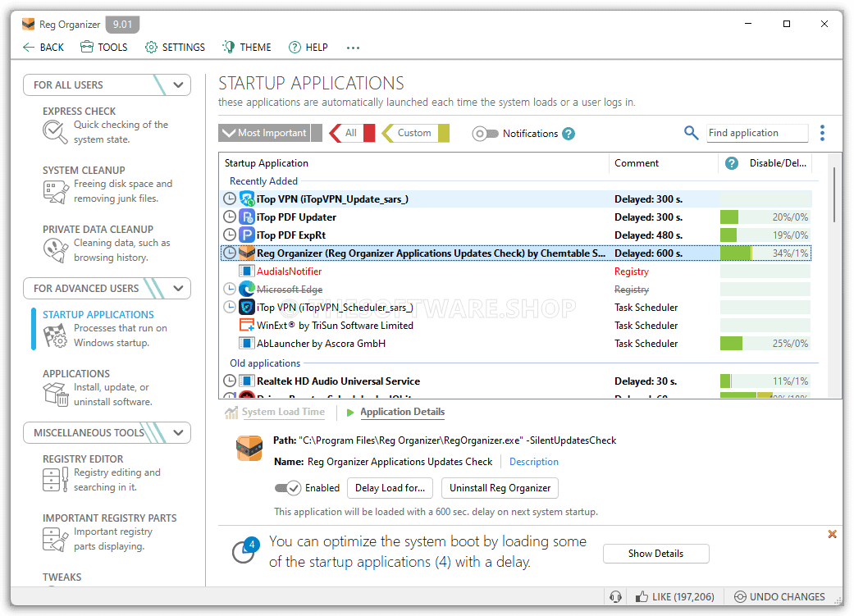Screen dimensions: 854x616
Task: Click the optimization clock icon with badge 4
Action: pos(244,550)
